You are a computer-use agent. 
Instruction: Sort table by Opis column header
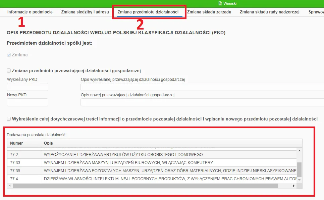171,143
